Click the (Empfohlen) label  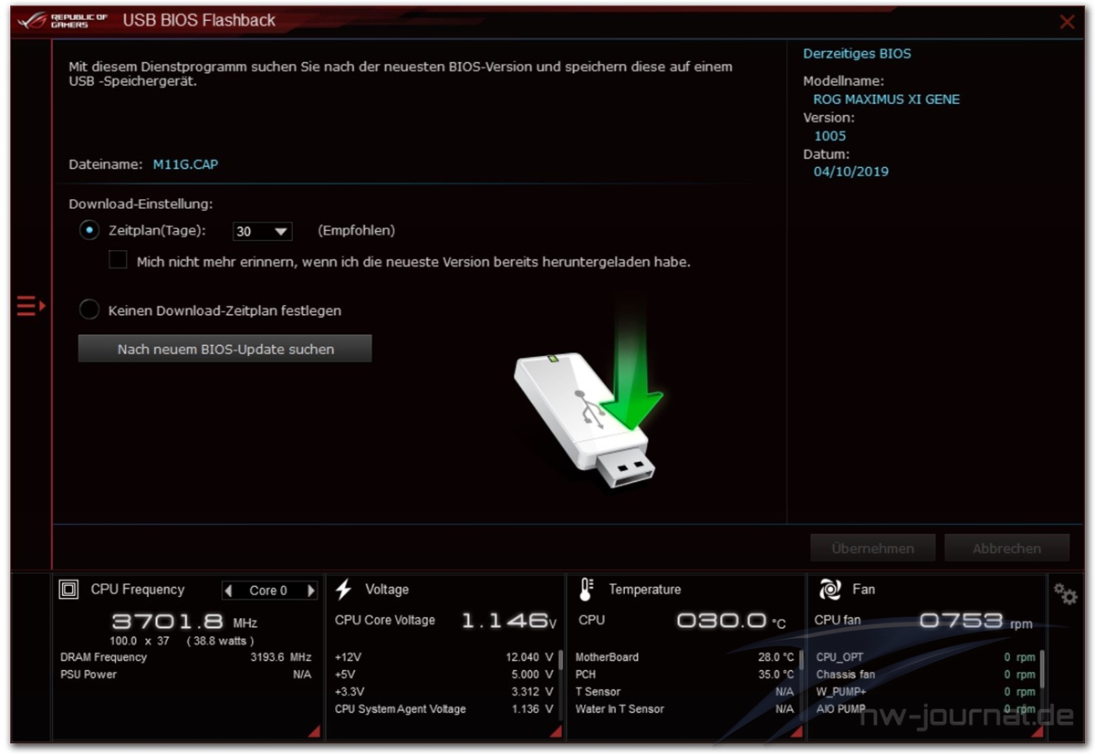tap(357, 231)
